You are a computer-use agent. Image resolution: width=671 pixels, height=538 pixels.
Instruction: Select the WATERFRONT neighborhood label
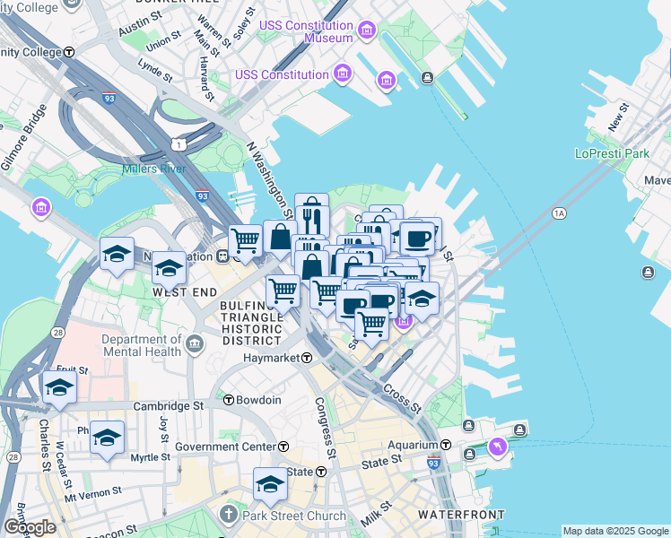pos(461,515)
